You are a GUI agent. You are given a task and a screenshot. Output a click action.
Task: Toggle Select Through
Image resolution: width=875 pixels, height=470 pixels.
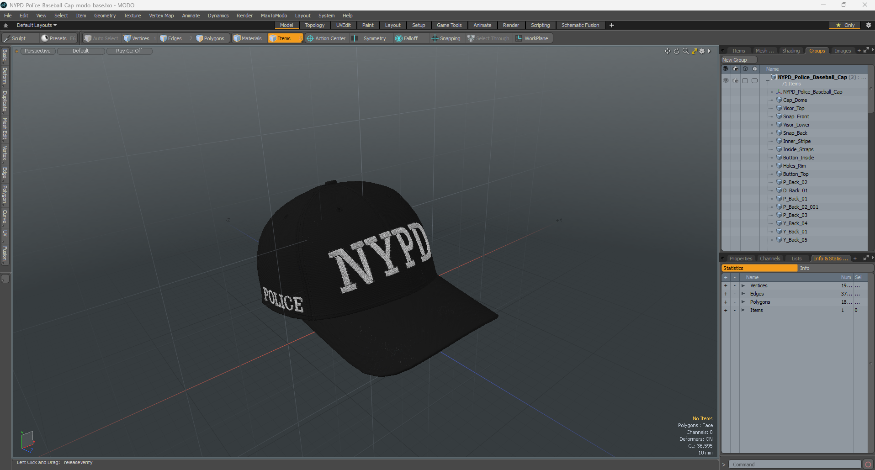click(488, 38)
